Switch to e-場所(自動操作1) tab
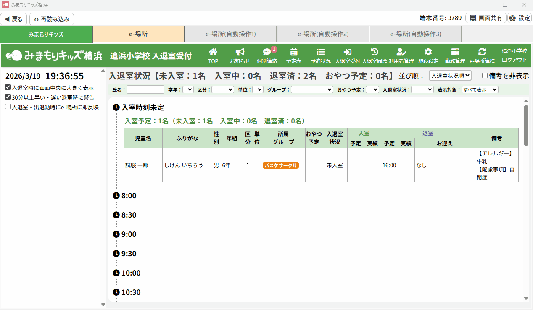 (230, 34)
